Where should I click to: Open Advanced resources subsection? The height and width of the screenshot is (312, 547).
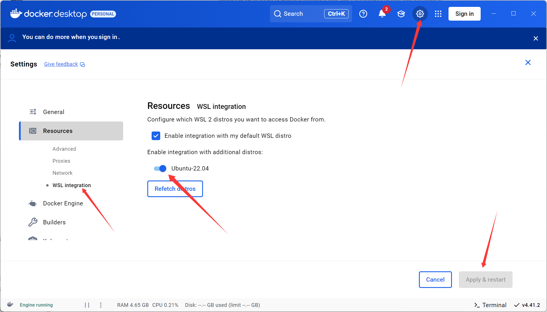pos(64,149)
